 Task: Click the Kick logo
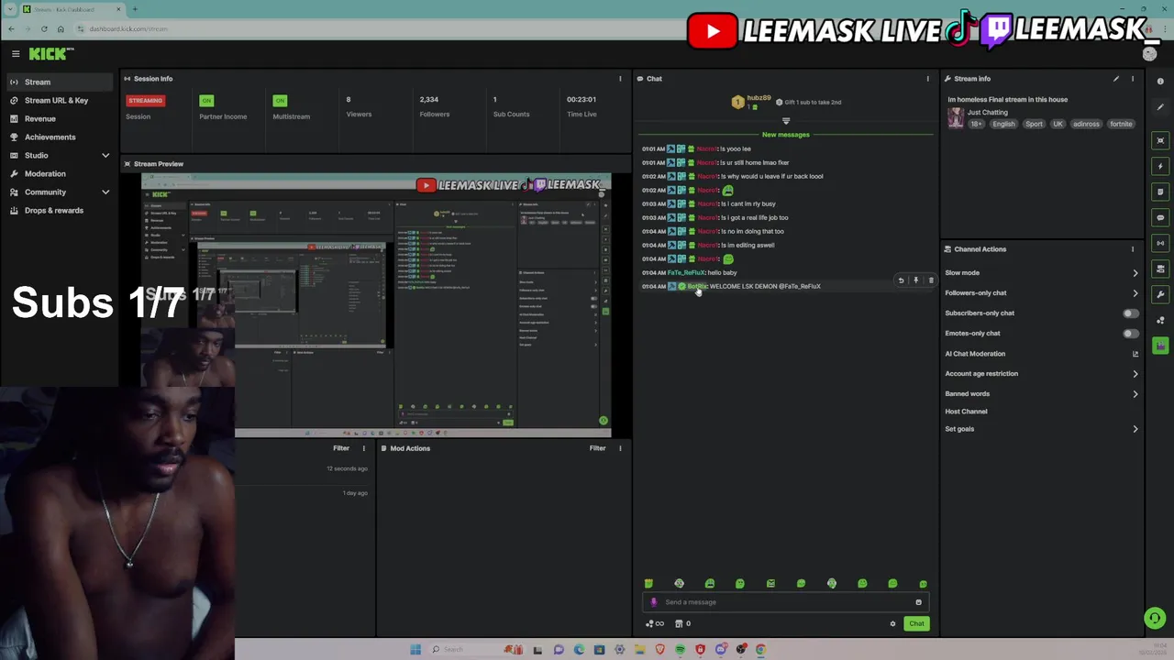tap(47, 54)
